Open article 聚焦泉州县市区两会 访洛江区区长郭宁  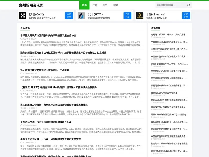tap(63, 53)
